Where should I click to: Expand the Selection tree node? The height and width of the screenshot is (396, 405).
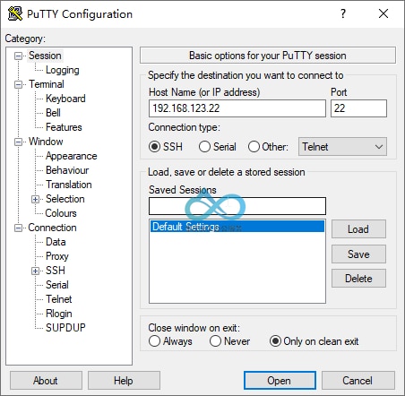pyautogui.click(x=35, y=199)
